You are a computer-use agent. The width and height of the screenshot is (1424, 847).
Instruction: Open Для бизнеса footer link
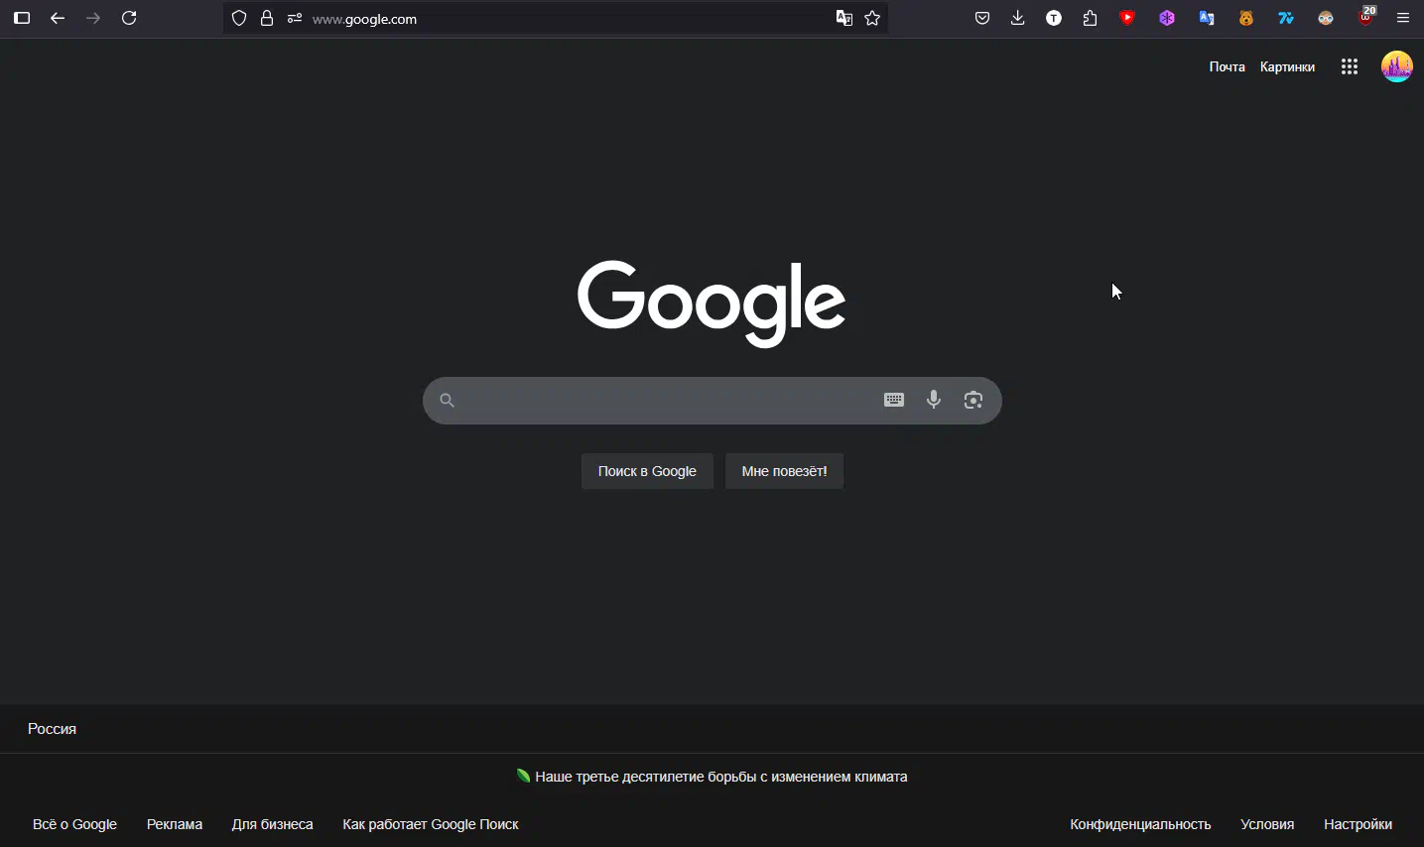[272, 824]
